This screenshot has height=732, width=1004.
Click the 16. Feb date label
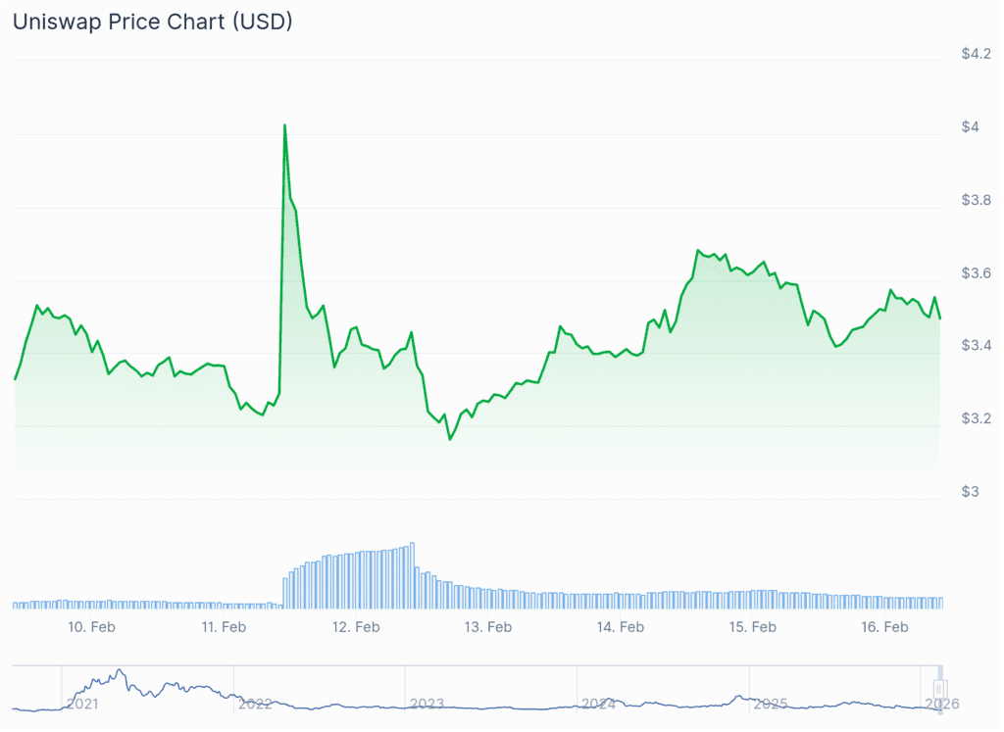884,627
